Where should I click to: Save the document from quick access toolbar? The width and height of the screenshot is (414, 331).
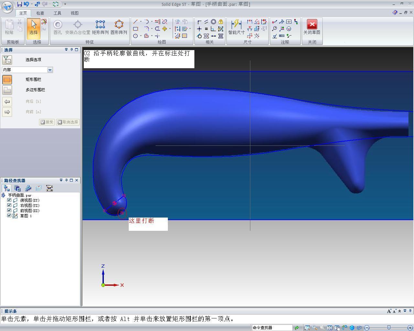point(19,4)
